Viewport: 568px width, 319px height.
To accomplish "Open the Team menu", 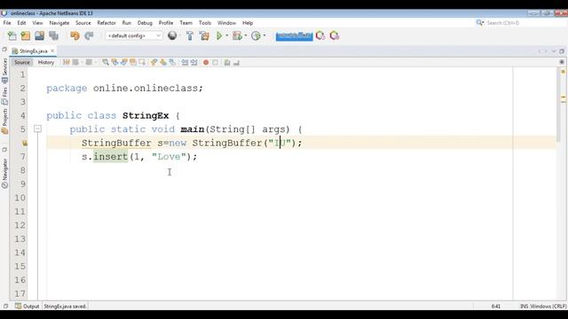I will (x=186, y=23).
